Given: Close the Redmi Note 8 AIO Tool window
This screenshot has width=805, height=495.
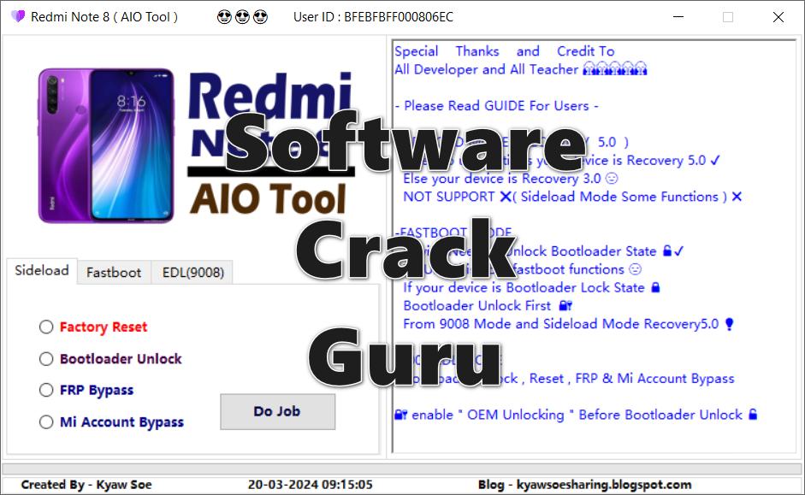Looking at the screenshot, I should point(778,17).
